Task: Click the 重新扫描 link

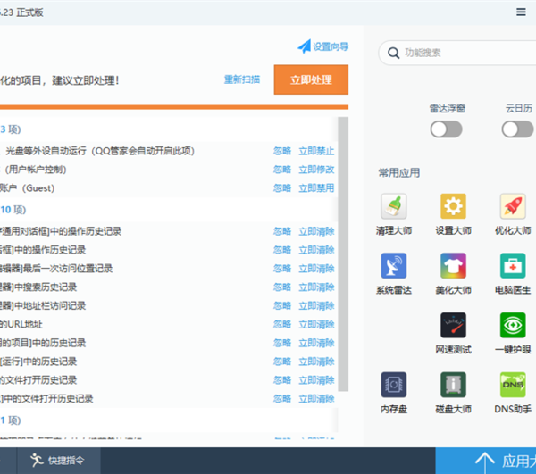Action: pyautogui.click(x=242, y=80)
